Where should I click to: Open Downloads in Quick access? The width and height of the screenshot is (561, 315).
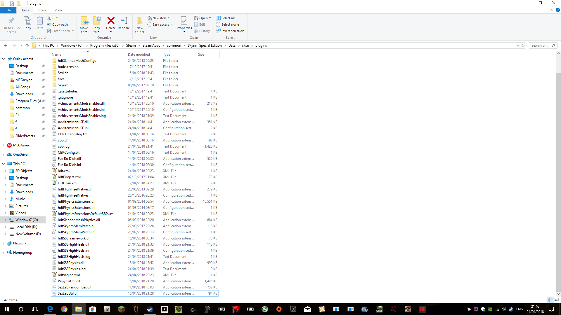point(24,94)
